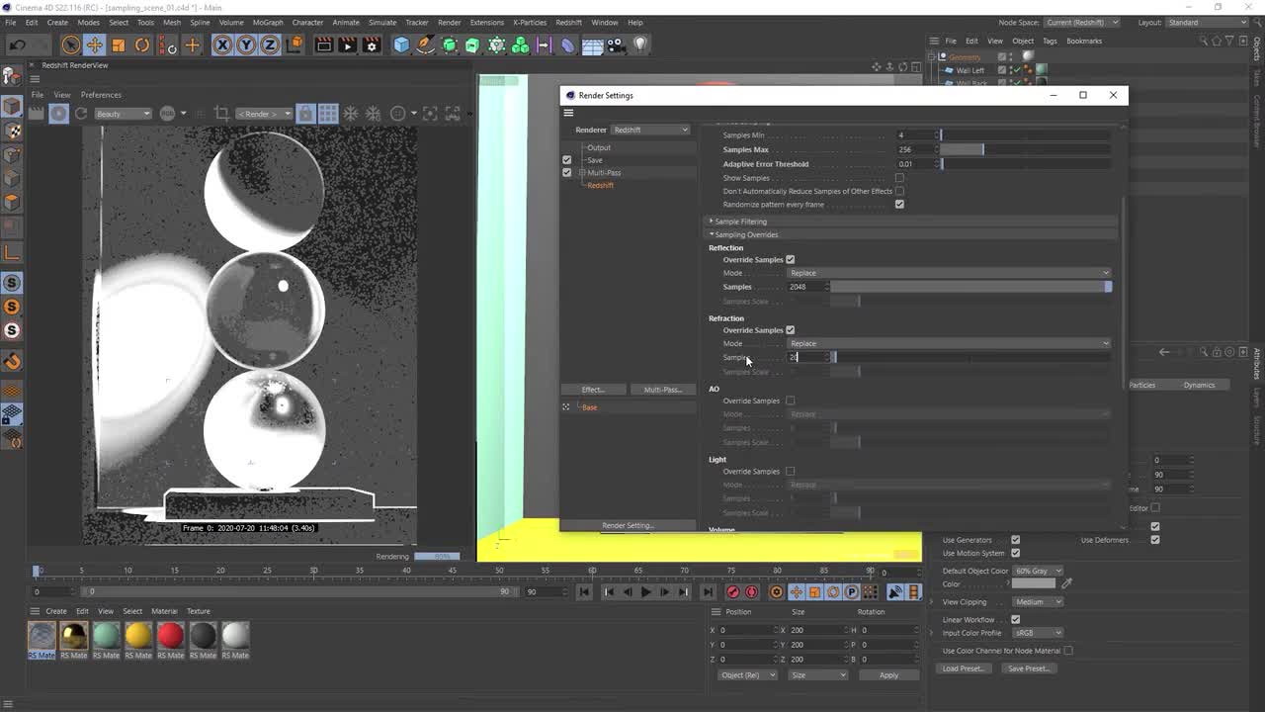Toggle Y axis lock
1265x712 pixels.
tap(246, 44)
